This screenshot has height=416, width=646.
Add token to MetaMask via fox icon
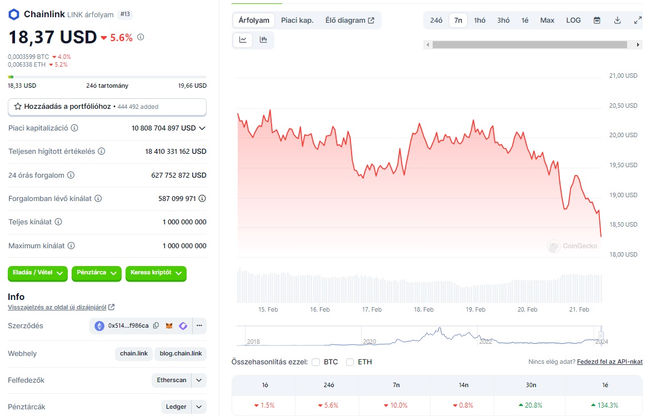[x=169, y=326]
